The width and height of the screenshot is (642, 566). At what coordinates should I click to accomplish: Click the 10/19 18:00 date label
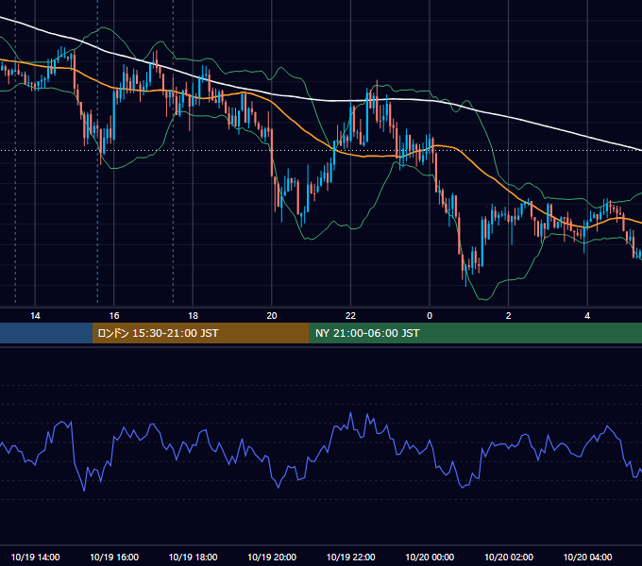tap(193, 557)
